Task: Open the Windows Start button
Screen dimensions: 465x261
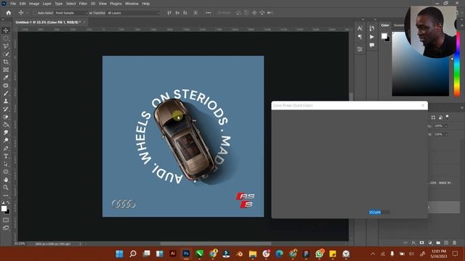Action: (x=119, y=254)
